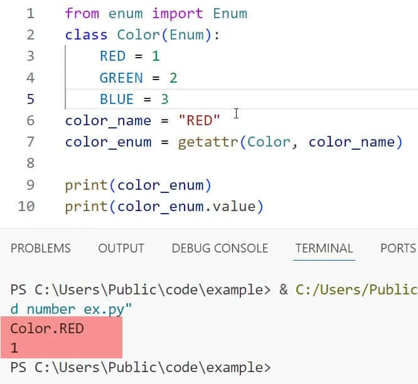This screenshot has height=384, width=418.
Task: Show the PORTS panel tab
Action: 398,248
